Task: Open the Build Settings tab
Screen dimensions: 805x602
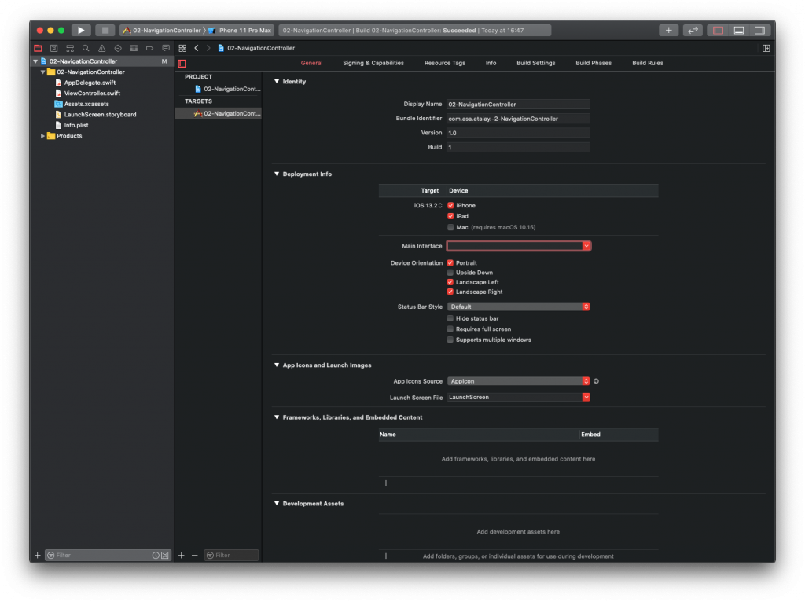Action: coord(536,63)
